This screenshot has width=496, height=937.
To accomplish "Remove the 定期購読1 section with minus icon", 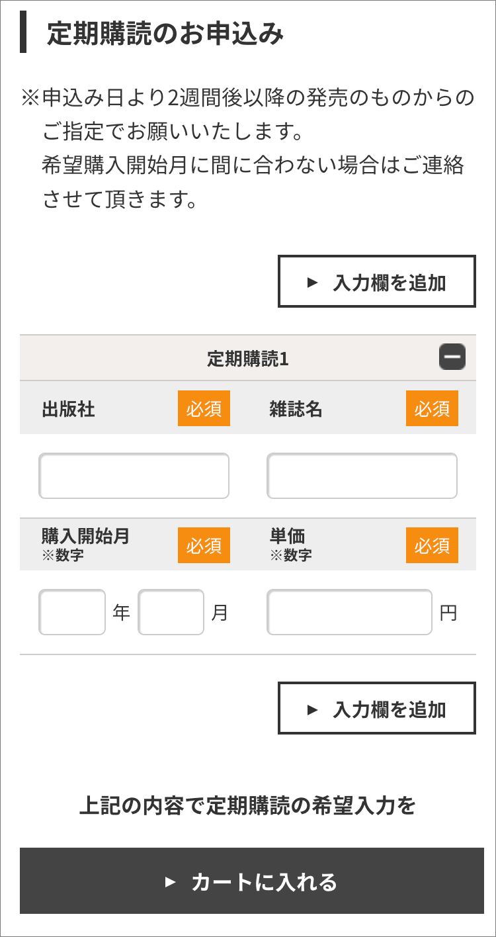I will coord(452,357).
